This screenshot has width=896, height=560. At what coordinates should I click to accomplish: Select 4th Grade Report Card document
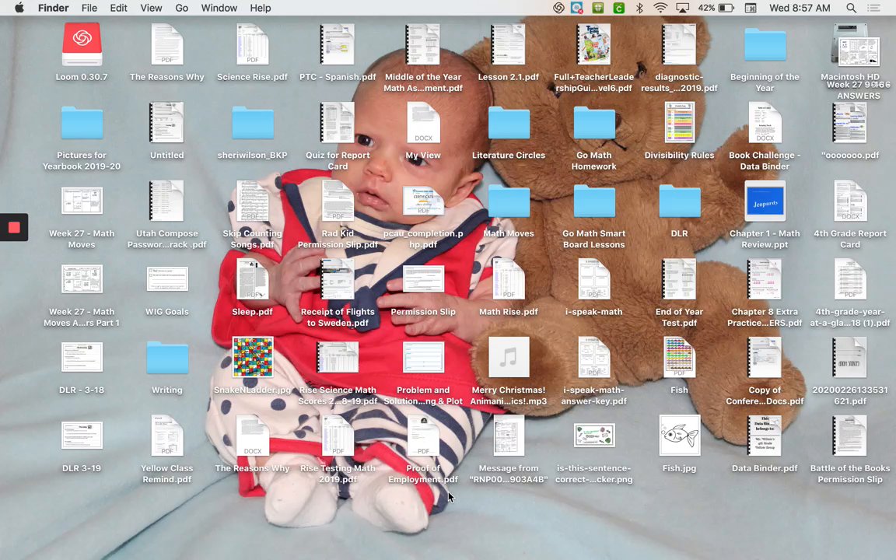pos(849,201)
